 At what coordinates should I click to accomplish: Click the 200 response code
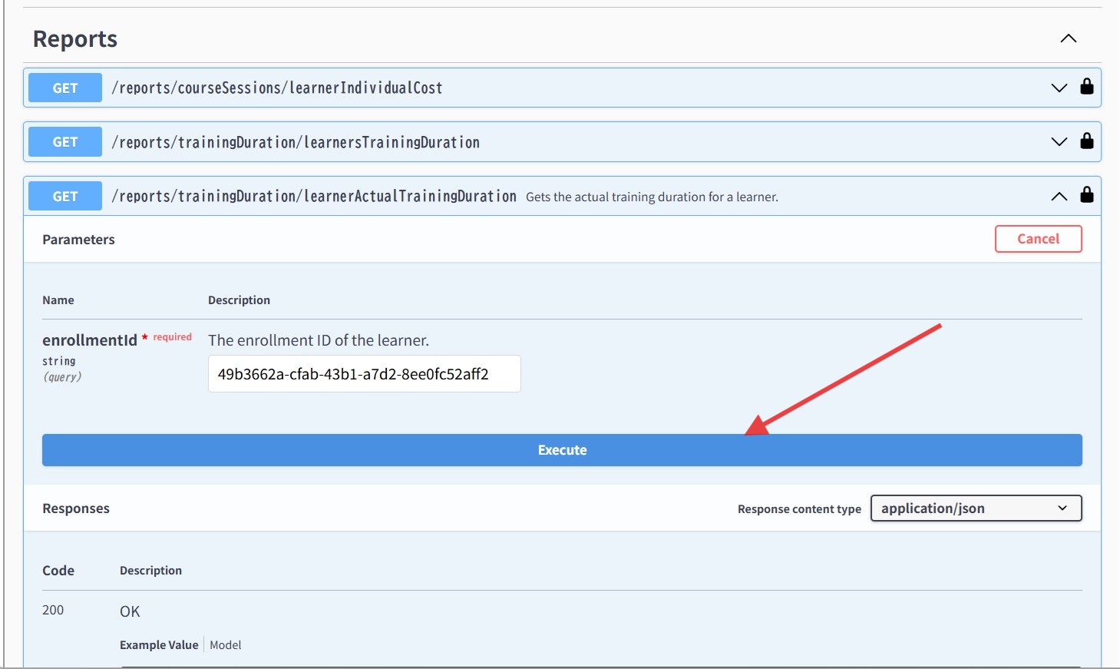click(53, 610)
